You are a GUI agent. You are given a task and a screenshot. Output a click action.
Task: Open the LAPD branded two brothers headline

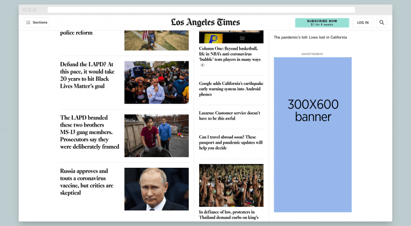pyautogui.click(x=89, y=132)
